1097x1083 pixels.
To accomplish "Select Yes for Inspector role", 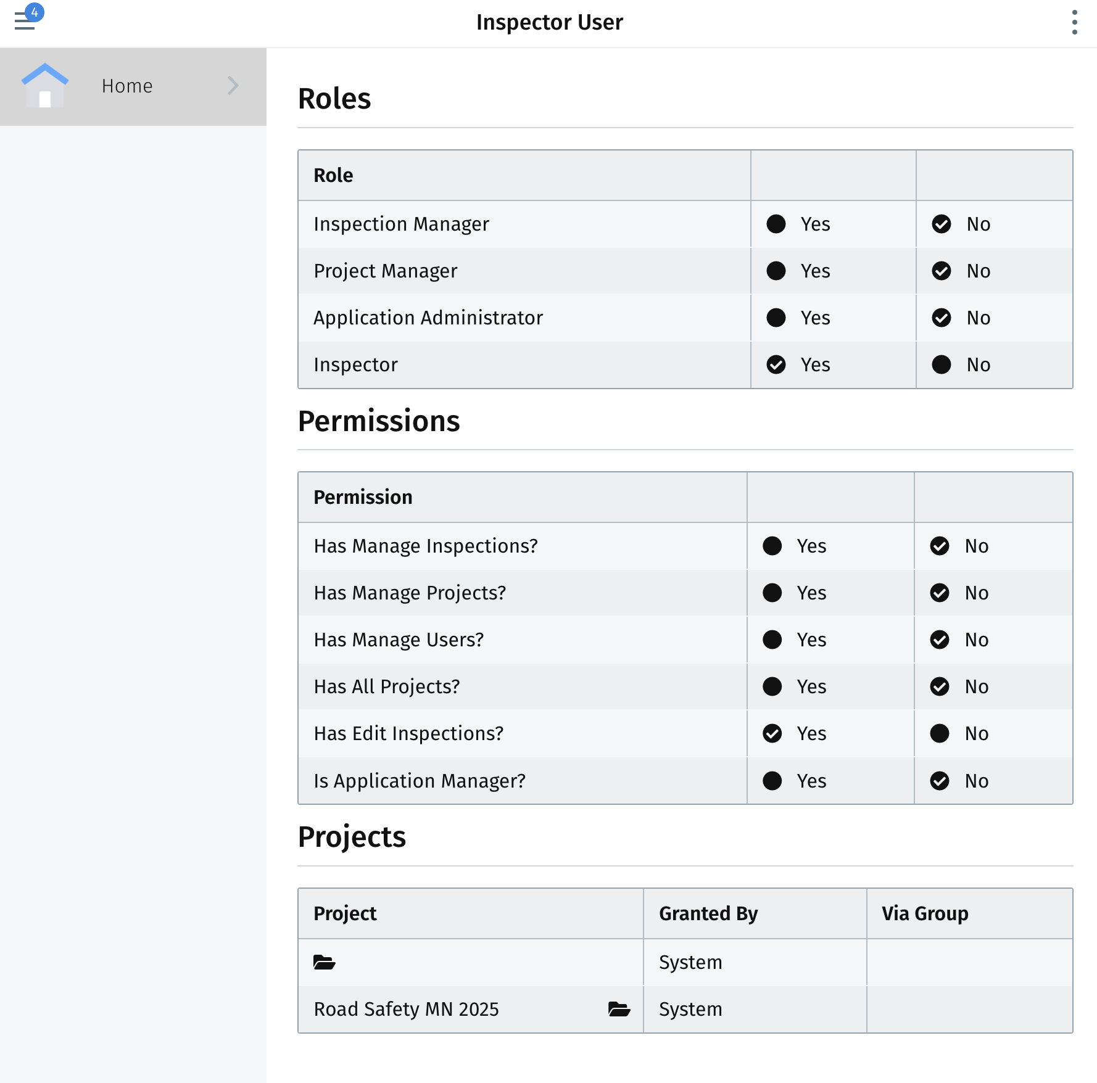I will pyautogui.click(x=776, y=364).
